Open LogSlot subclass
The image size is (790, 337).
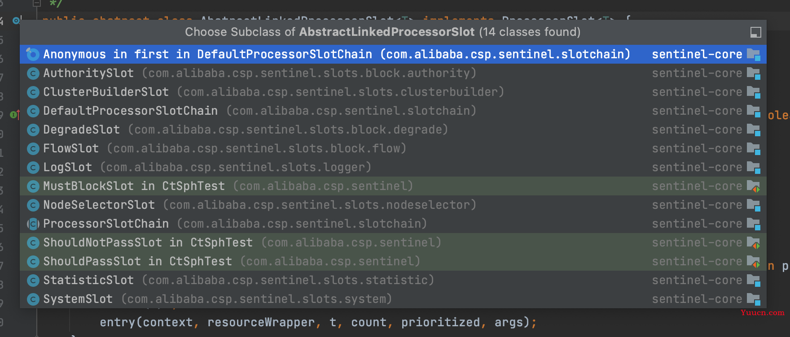(x=393, y=167)
